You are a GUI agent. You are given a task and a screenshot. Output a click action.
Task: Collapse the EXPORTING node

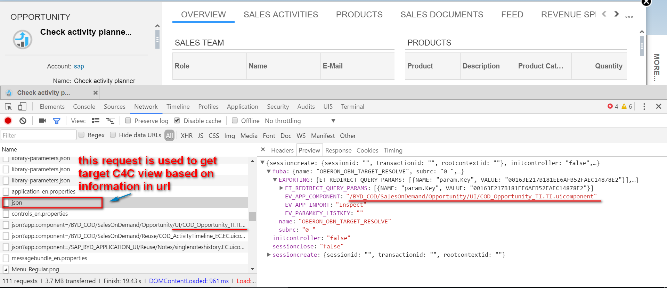pyautogui.click(x=275, y=180)
